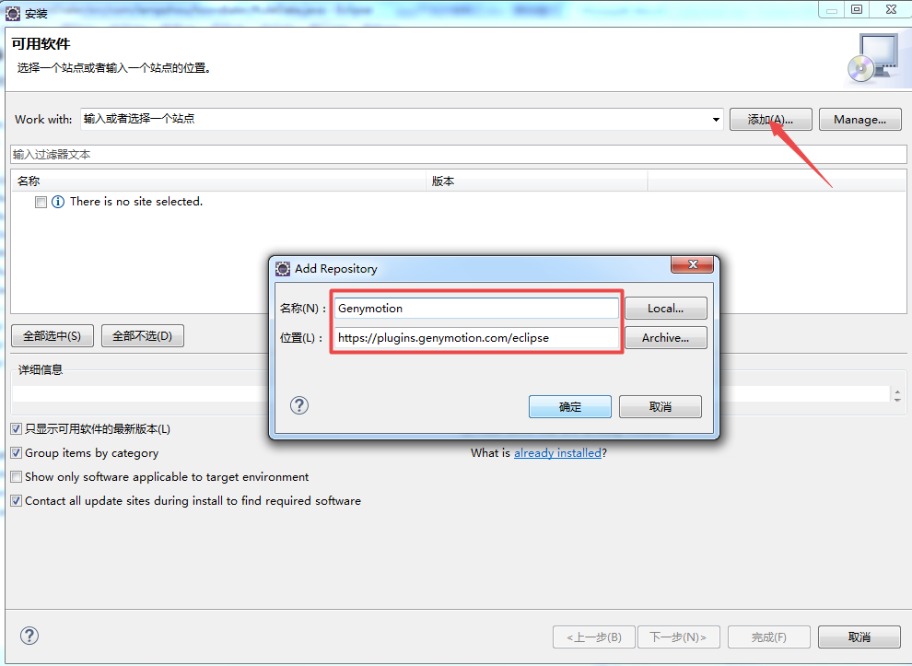
Task: Focus the location URL input field
Action: (x=475, y=337)
